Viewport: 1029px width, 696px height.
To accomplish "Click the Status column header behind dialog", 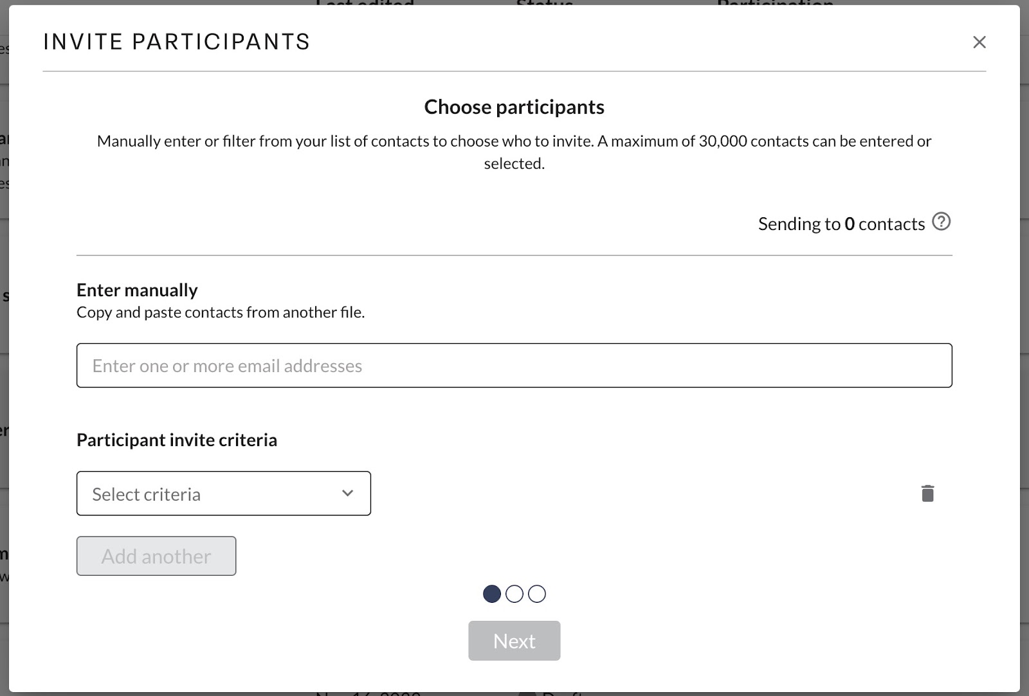I will (545, 3).
